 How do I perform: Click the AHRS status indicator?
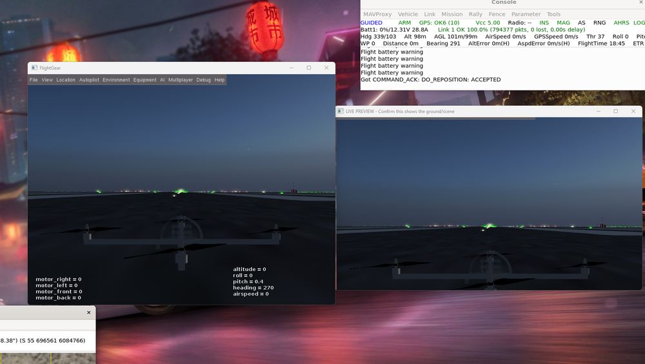[x=621, y=23]
